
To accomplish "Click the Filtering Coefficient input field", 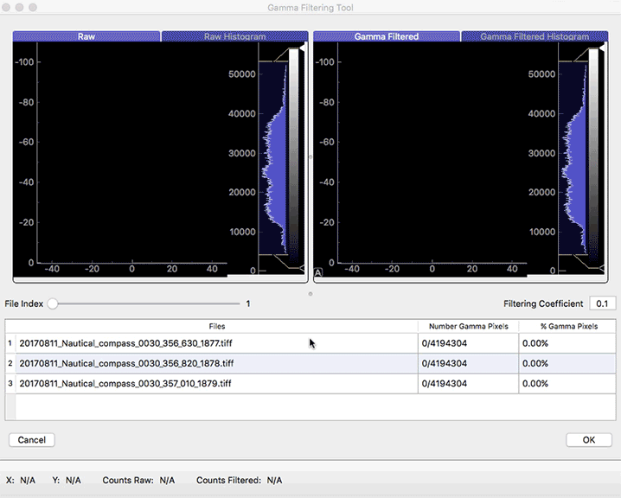I will [x=602, y=303].
